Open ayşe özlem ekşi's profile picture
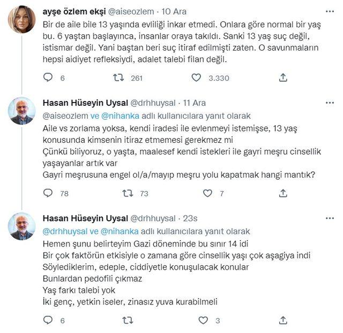The height and width of the screenshot is (333, 343). click(x=22, y=20)
